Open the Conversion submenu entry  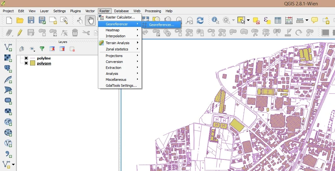click(120, 62)
